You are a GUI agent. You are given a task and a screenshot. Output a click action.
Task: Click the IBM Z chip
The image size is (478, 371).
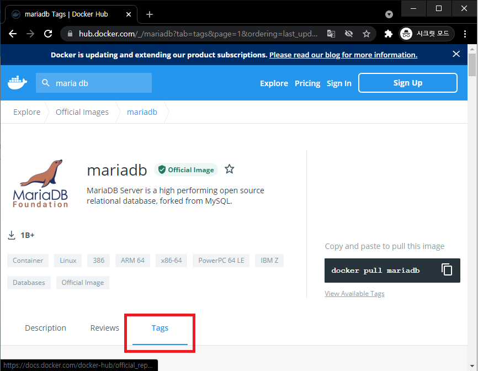(269, 261)
